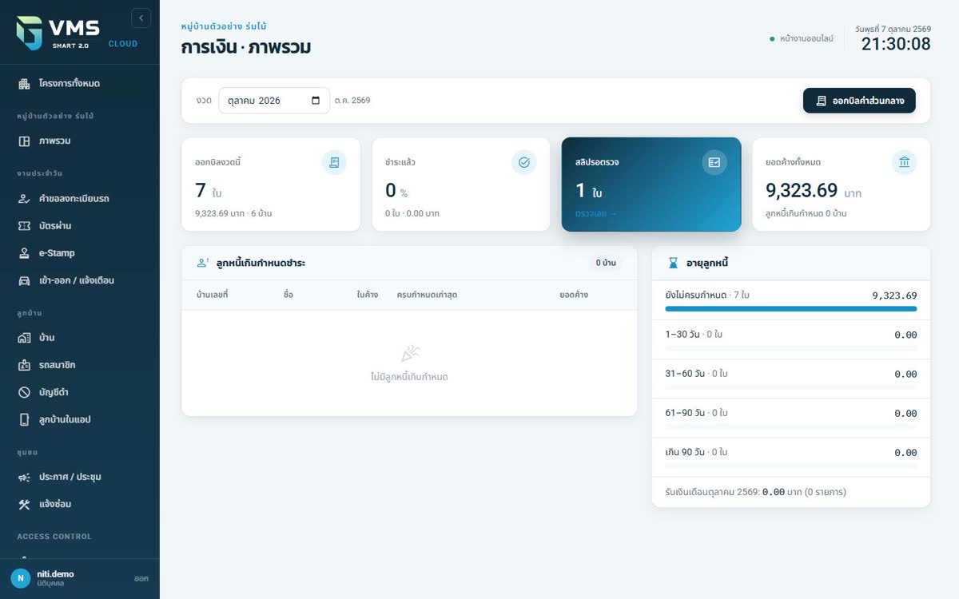Collapse the sidebar with the chevron button

(x=141, y=18)
